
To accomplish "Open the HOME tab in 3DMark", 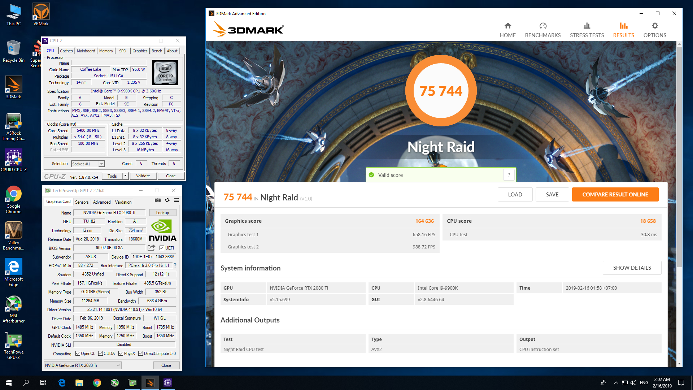I will (507, 30).
